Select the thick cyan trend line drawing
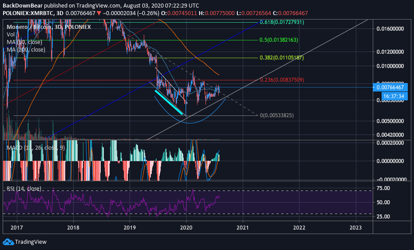Image resolution: width=414 pixels, height=250 pixels. [x=169, y=103]
